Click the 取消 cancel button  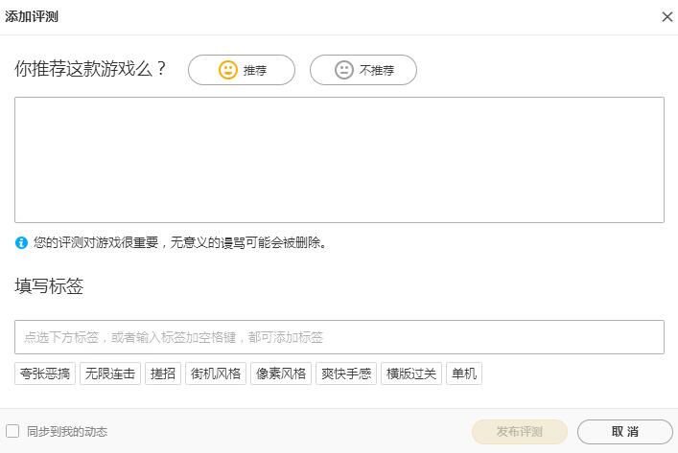coord(624,432)
